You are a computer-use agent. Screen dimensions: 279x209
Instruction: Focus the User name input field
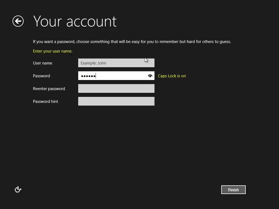pyautogui.click(x=116, y=63)
